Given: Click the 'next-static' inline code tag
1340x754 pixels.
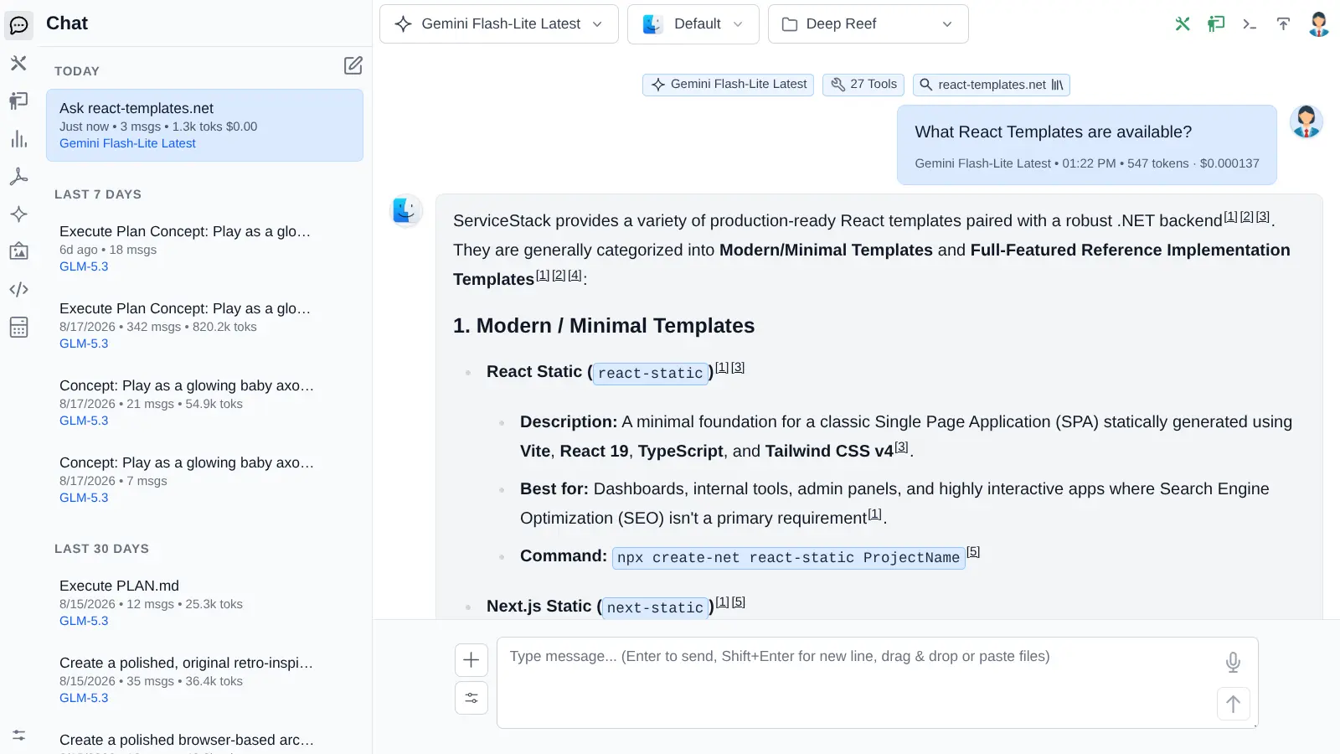Looking at the screenshot, I should [655, 607].
